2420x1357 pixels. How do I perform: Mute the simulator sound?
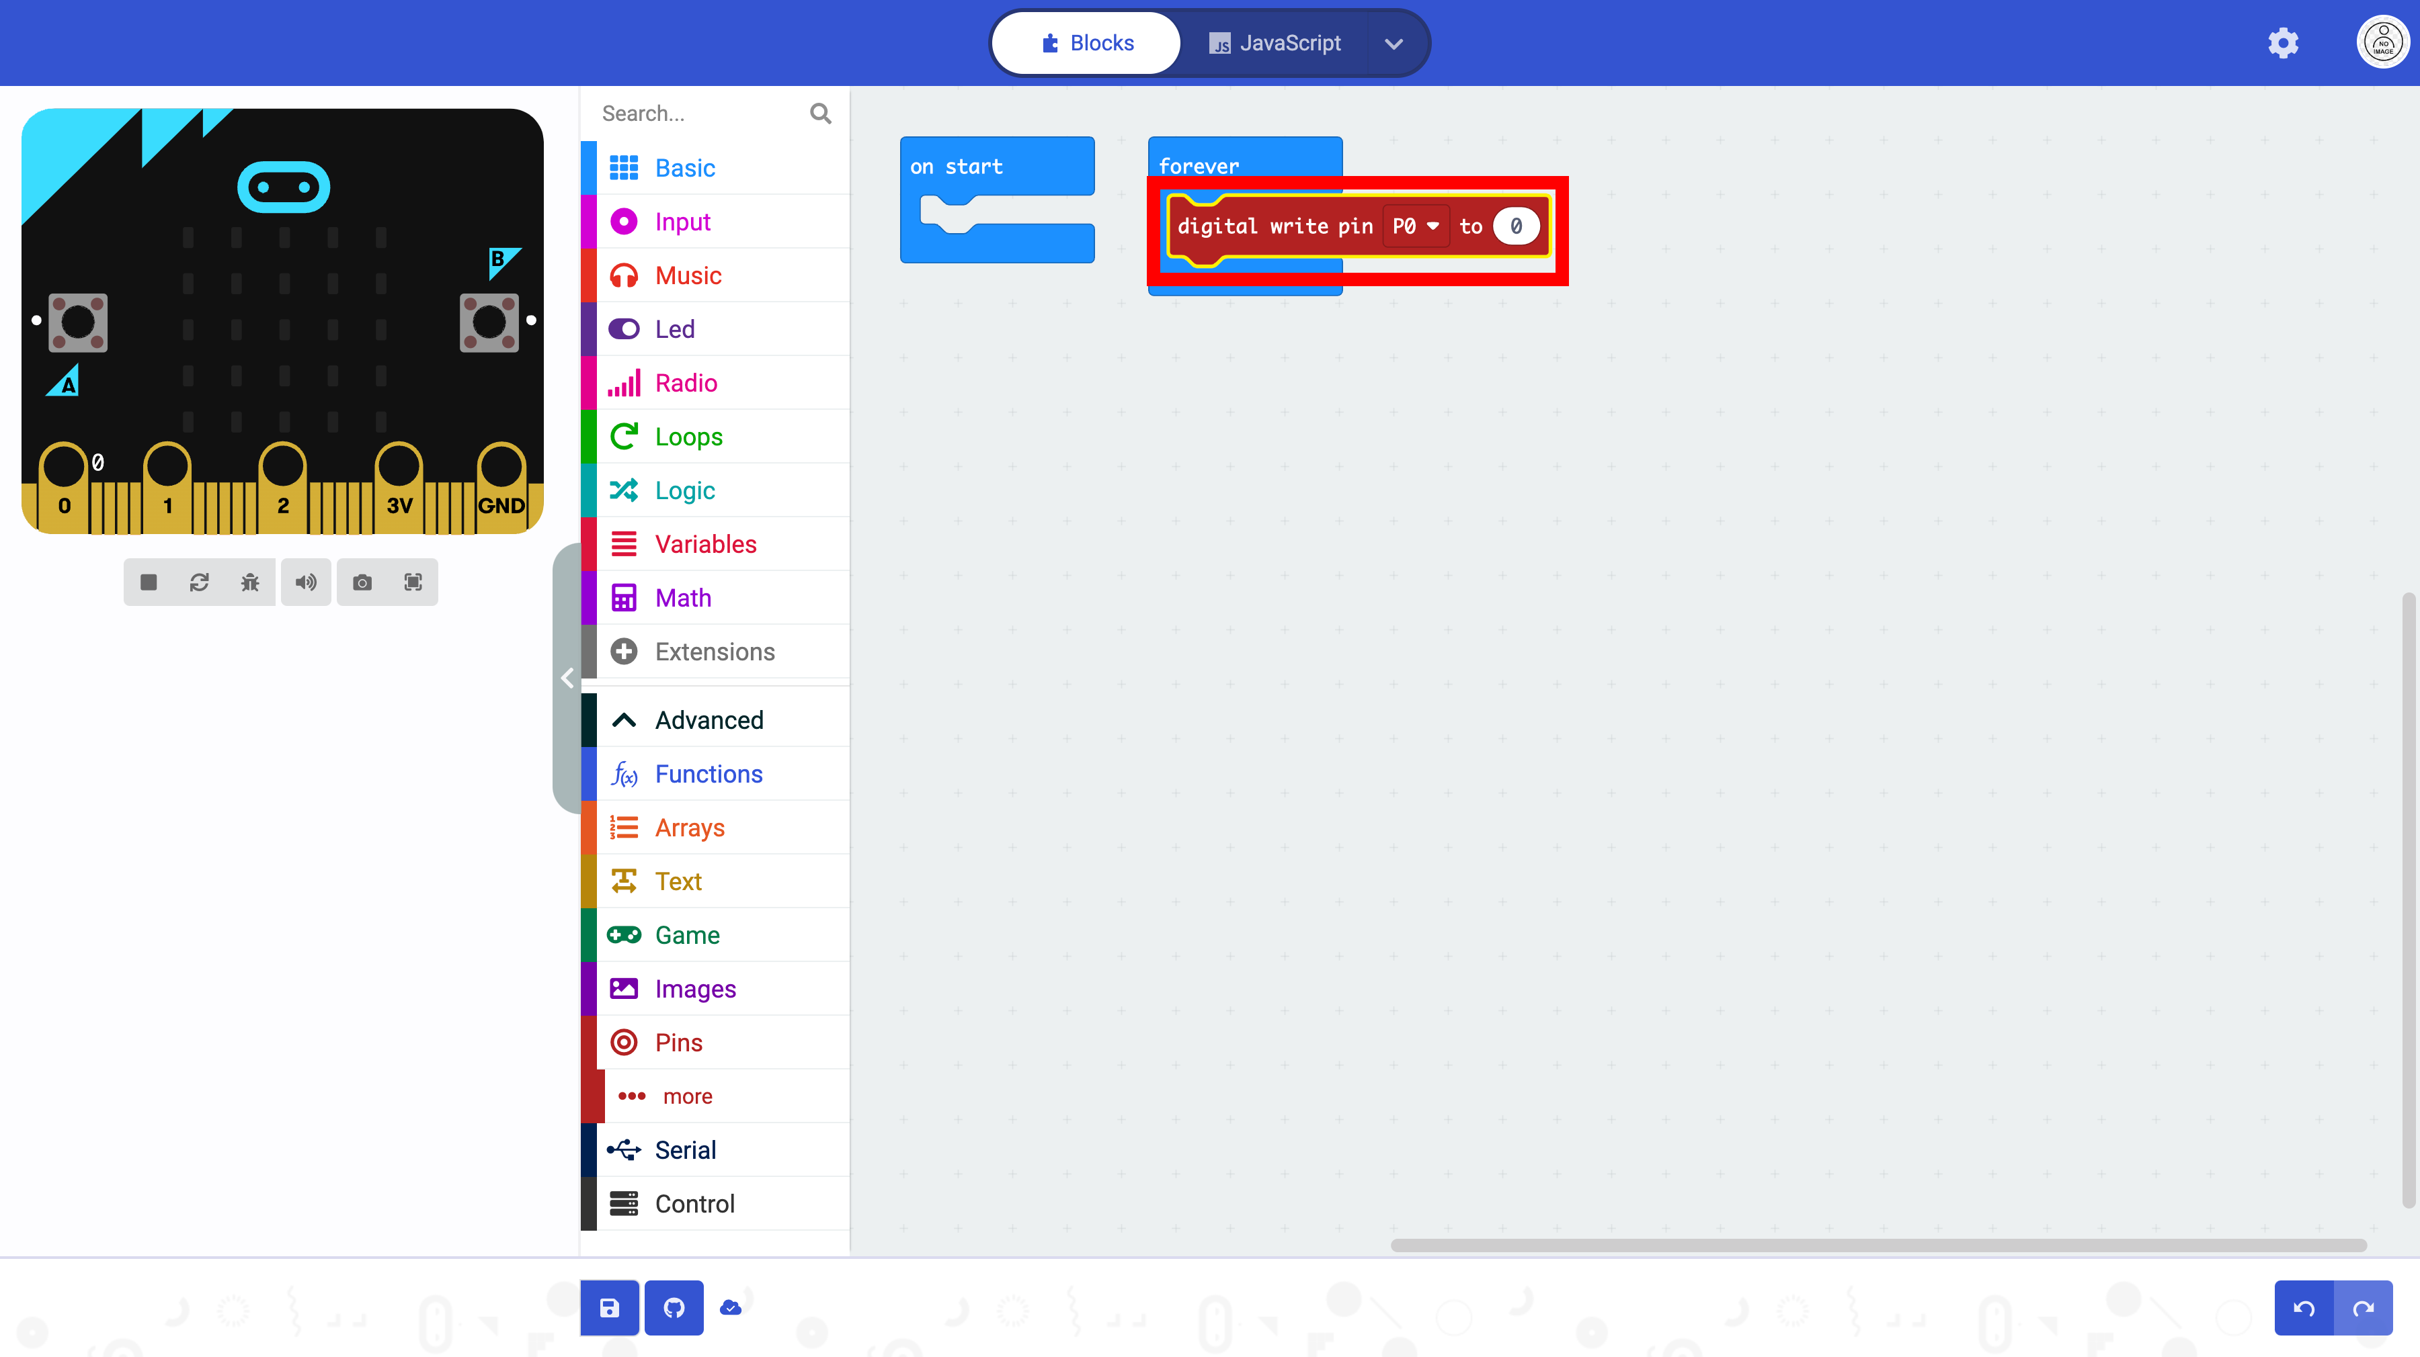click(x=305, y=582)
